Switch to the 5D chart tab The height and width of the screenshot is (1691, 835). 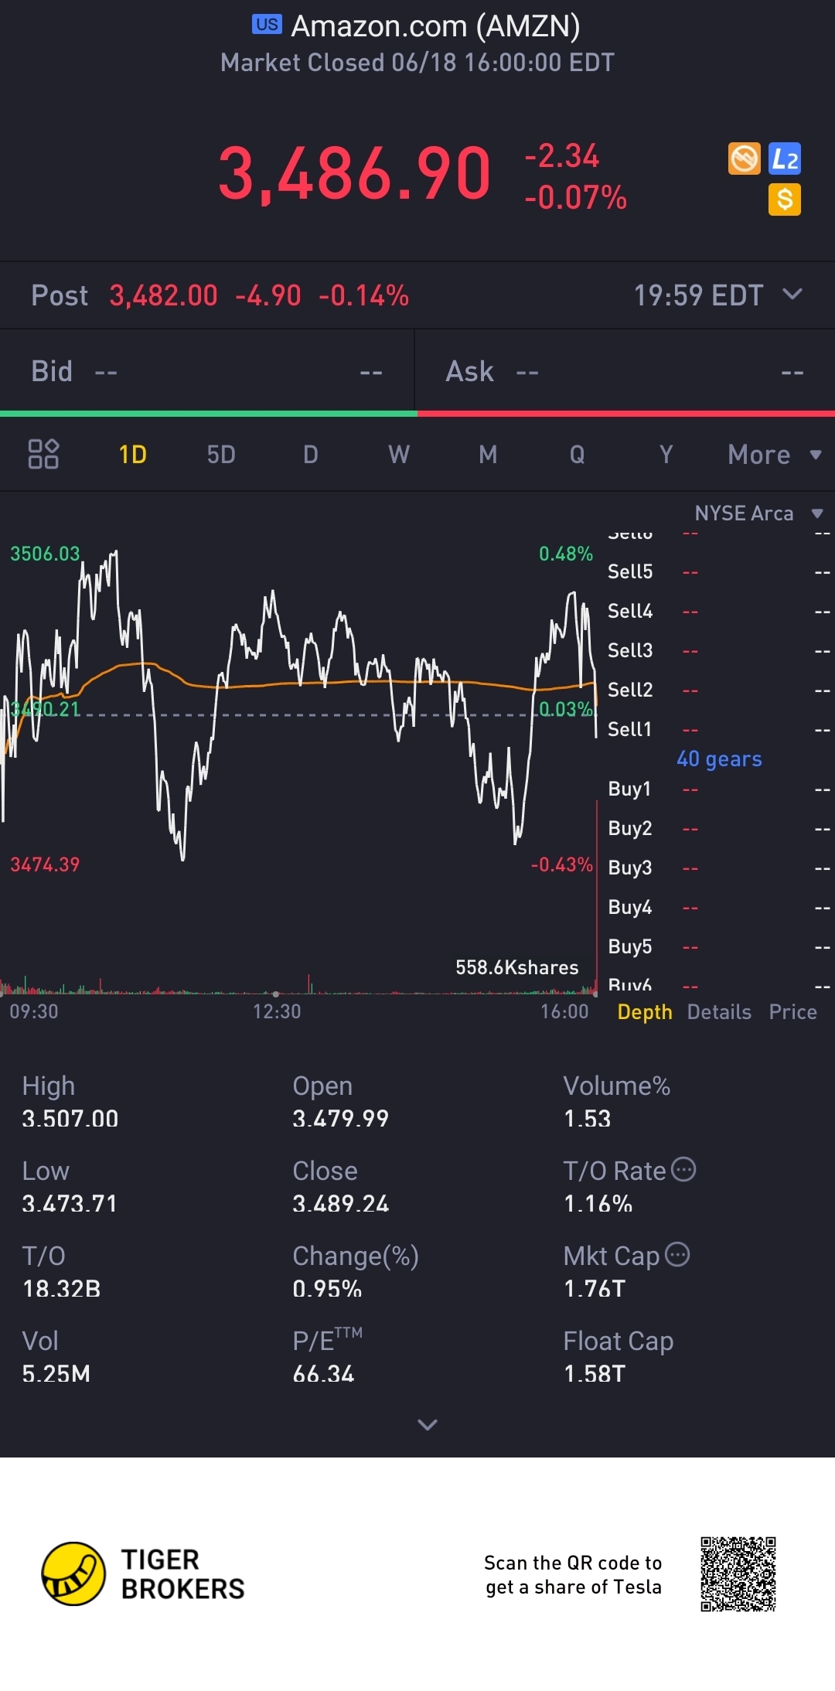tap(221, 455)
